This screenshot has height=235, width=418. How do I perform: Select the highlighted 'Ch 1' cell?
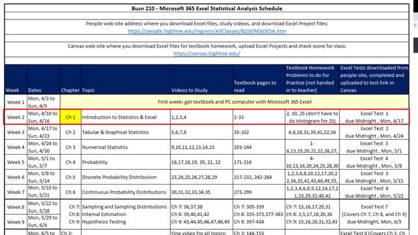[x=71, y=117]
